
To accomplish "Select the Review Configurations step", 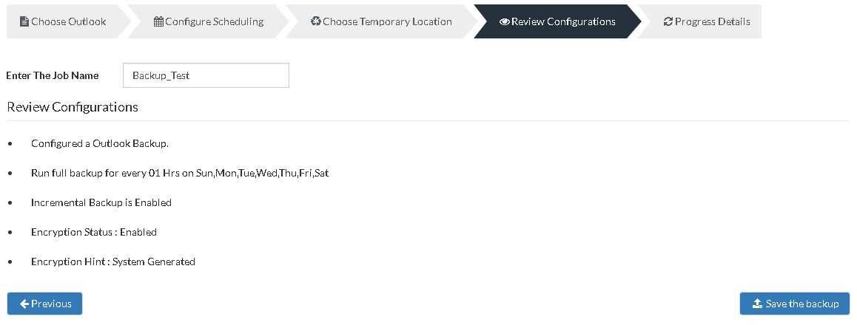I will pos(557,22).
